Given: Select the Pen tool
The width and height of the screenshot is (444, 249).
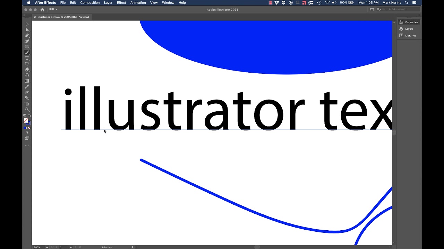Looking at the screenshot, I should click(27, 36).
